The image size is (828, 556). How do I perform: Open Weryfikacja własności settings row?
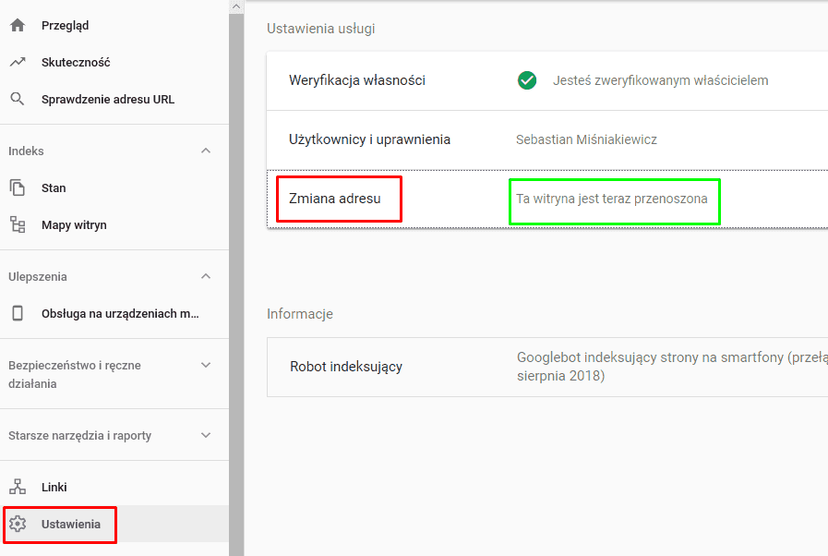tap(357, 80)
